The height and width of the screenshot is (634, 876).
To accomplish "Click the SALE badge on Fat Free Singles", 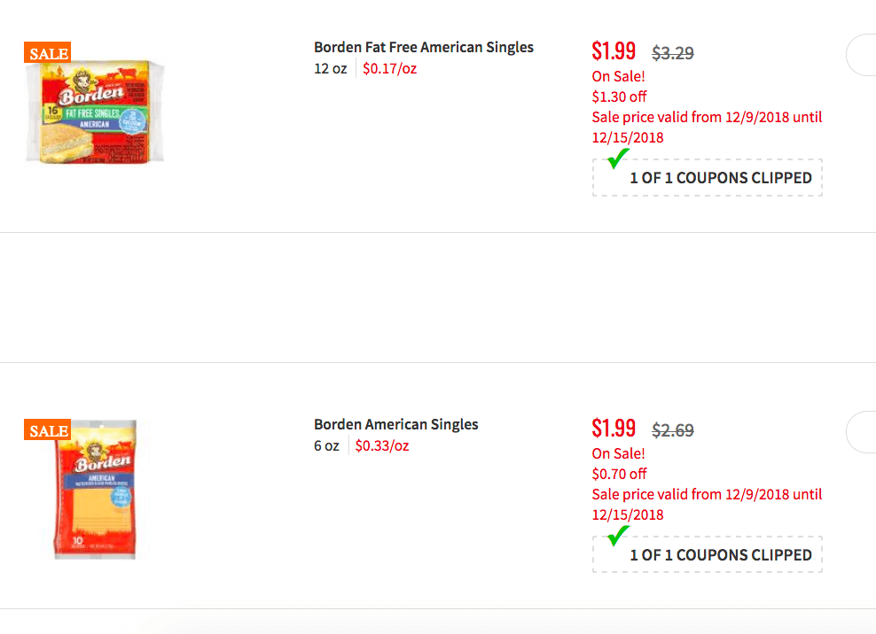I will [47, 53].
